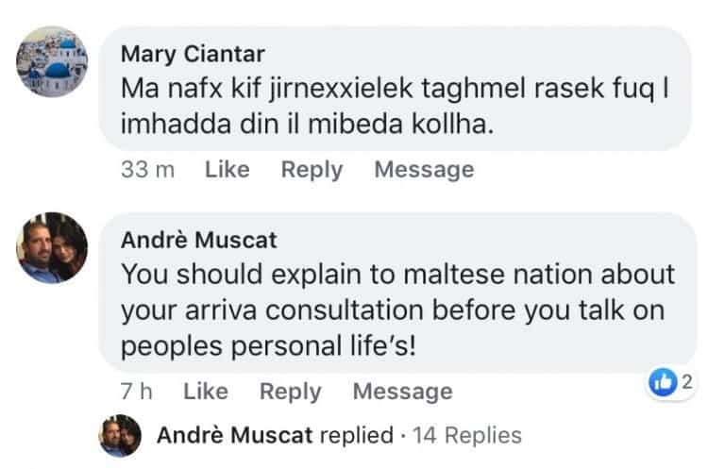Open Mary Ciantar's Santorini profile picture

52,61
